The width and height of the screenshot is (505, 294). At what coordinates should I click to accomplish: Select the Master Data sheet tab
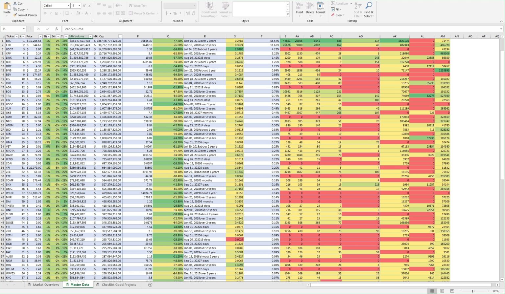[77, 284]
